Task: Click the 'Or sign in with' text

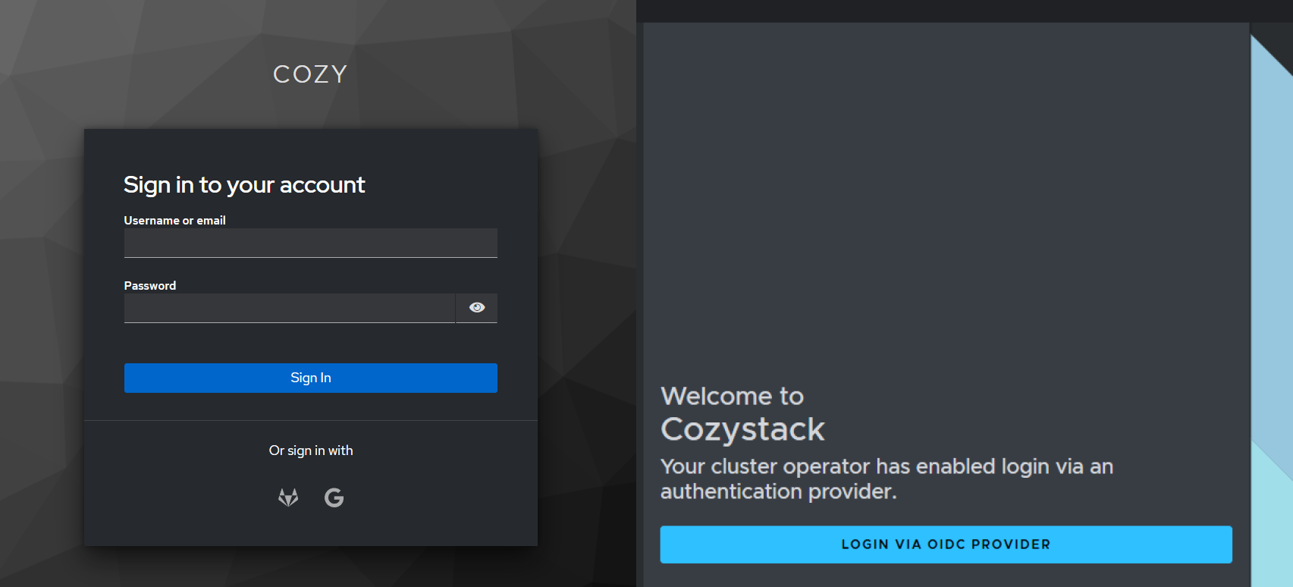Action: pos(311,450)
